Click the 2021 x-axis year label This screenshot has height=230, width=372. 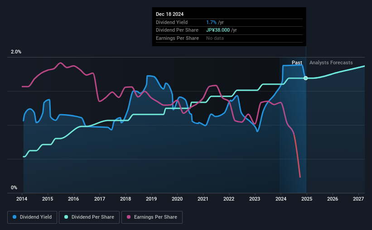click(203, 199)
